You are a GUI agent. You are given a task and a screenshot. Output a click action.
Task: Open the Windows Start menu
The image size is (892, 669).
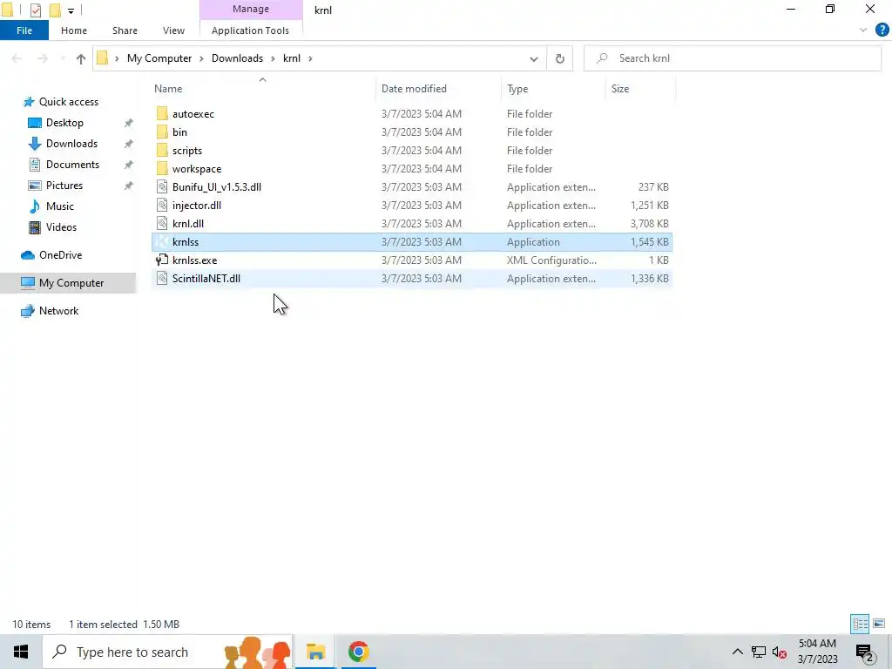coord(21,652)
